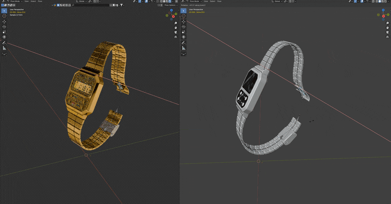
Task: Select the Cursor tool in left viewport
Action: point(4,16)
